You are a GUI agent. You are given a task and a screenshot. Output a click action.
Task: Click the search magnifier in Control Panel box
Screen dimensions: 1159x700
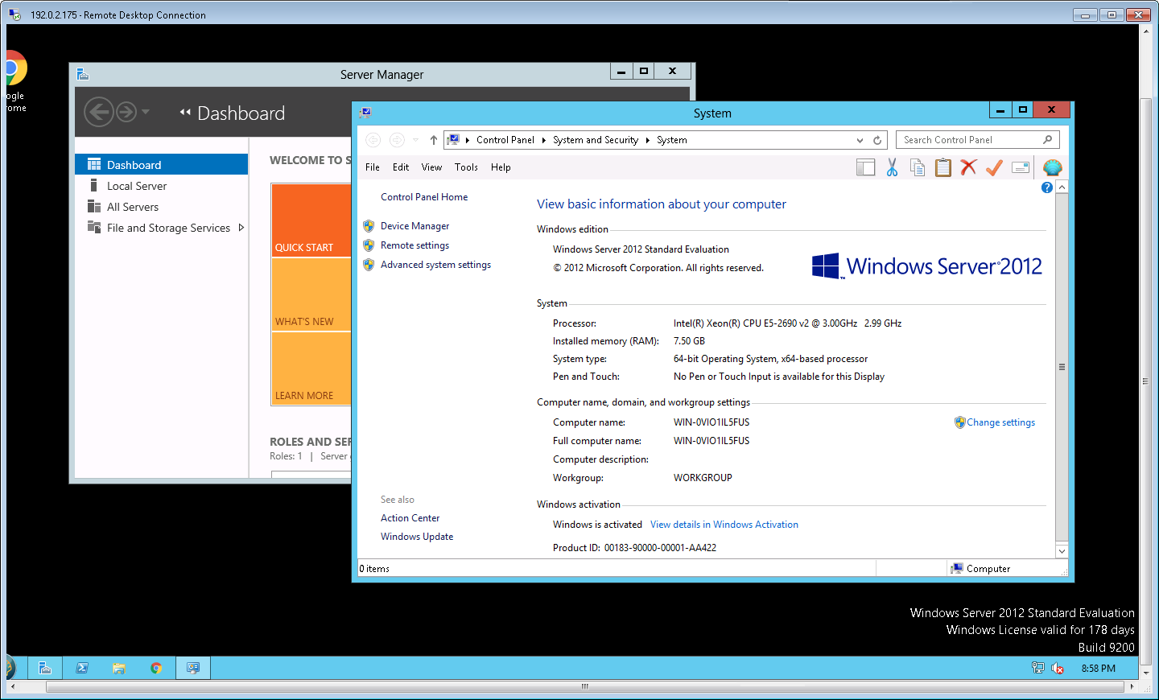point(1047,140)
